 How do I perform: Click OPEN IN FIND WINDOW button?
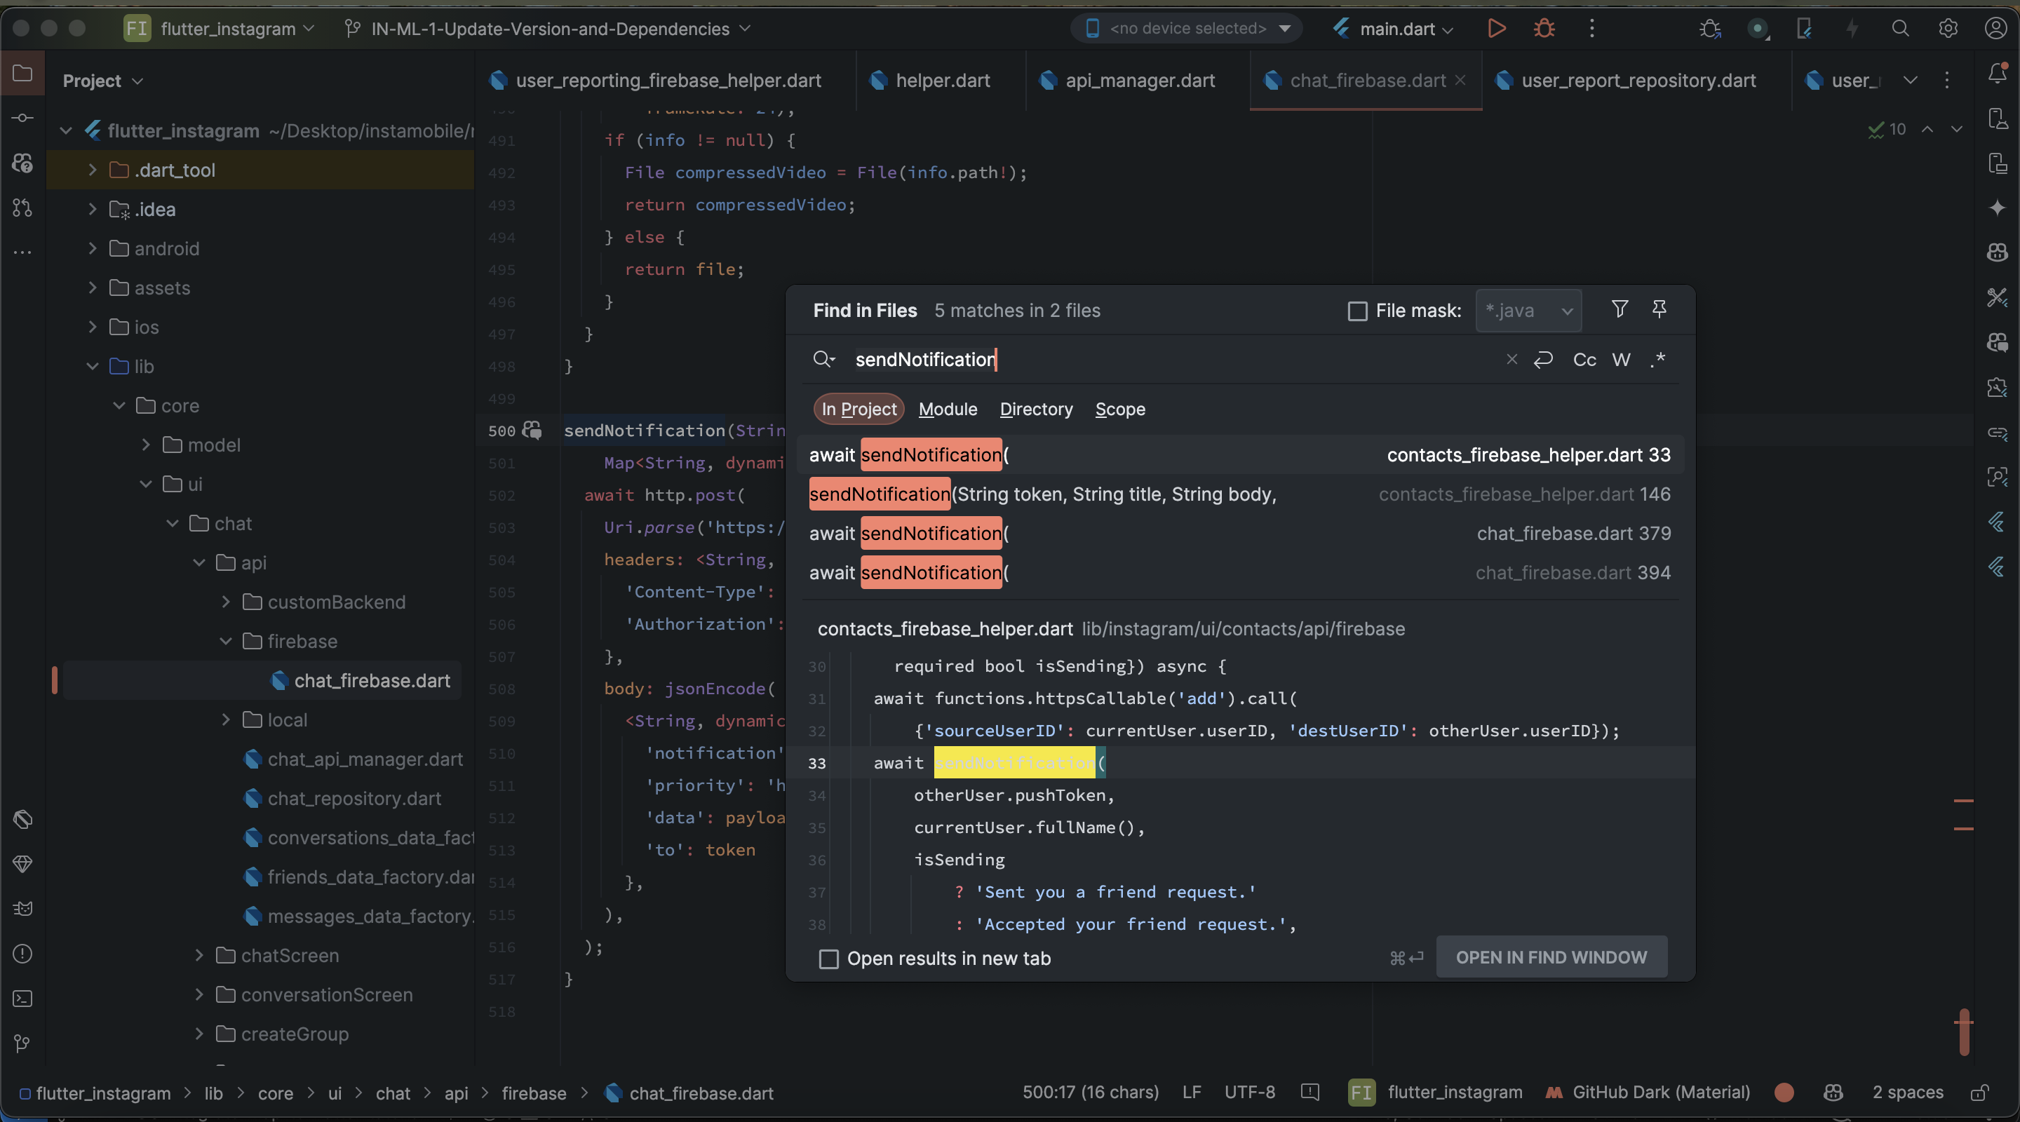tap(1550, 957)
